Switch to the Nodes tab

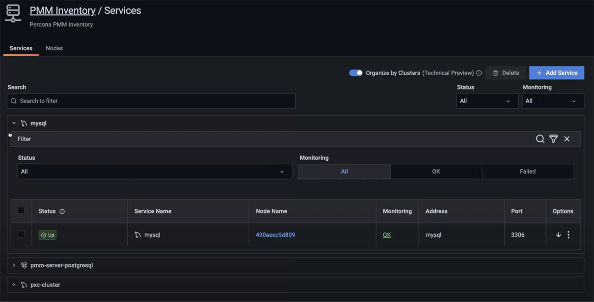(x=54, y=48)
